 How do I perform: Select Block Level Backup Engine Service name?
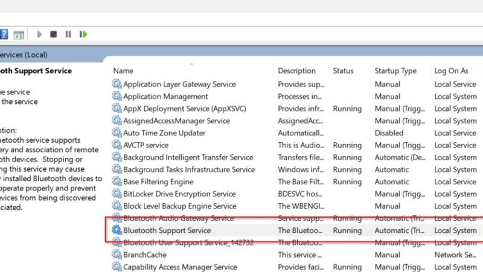[180, 206]
